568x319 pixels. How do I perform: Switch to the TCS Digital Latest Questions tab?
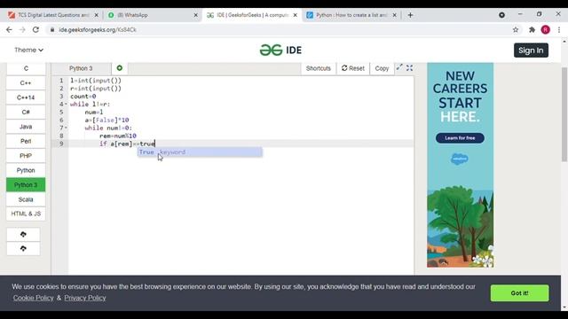53,15
